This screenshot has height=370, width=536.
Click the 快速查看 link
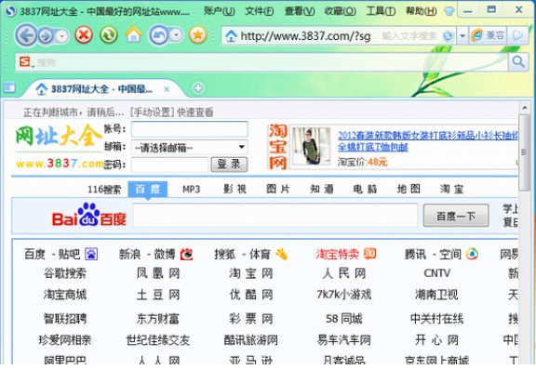tap(195, 112)
